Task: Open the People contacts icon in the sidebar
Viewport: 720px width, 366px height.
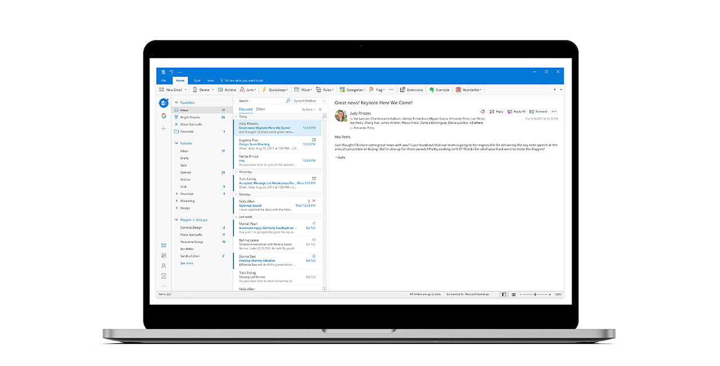Action: [164, 265]
